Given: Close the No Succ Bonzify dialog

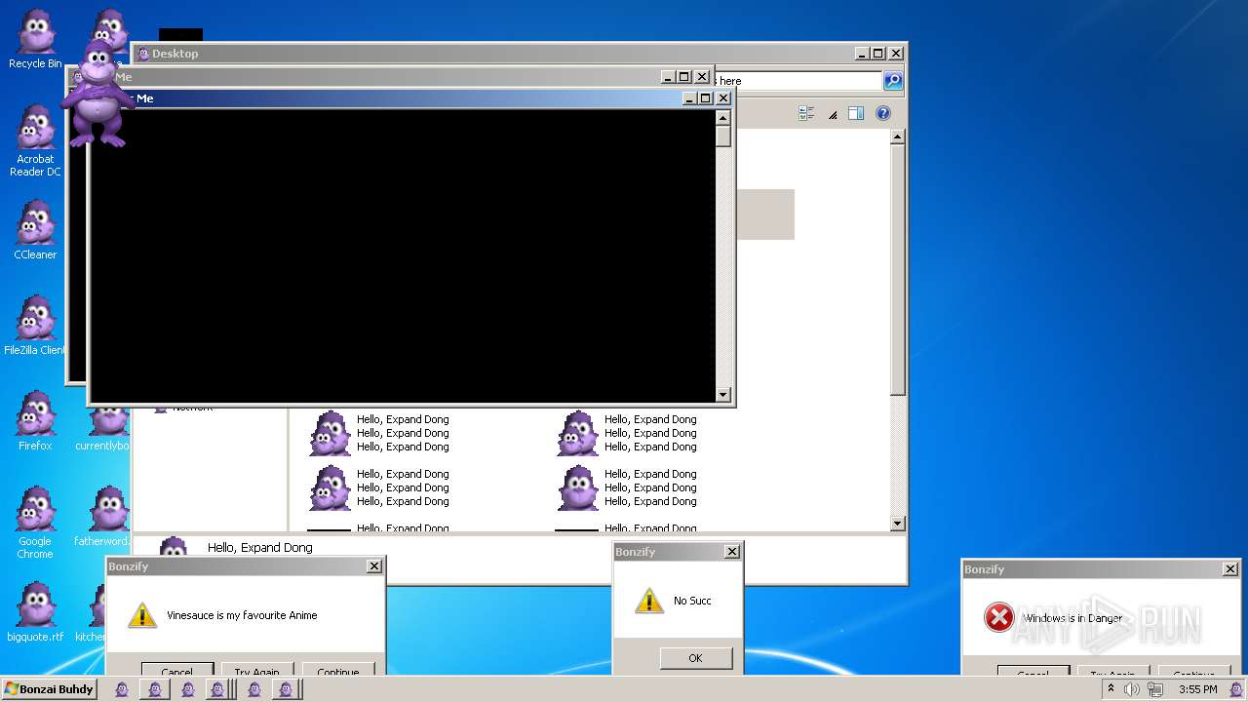Looking at the screenshot, I should 732,552.
